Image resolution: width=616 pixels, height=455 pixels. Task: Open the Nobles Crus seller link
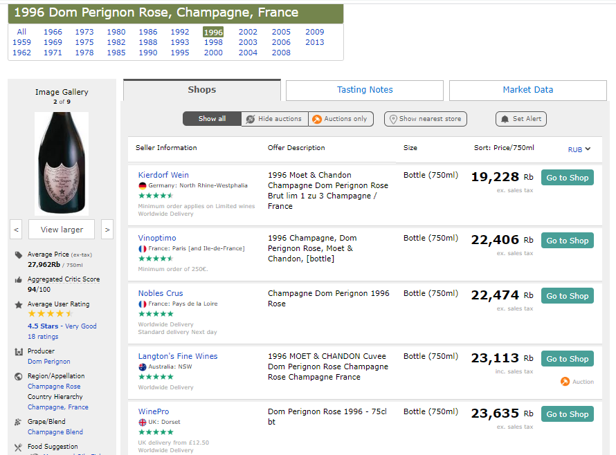tap(161, 293)
